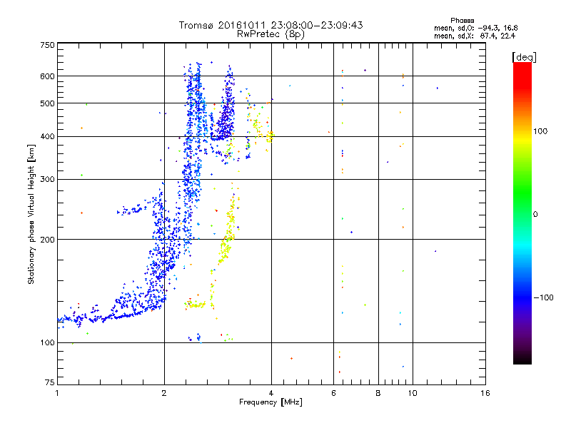Click the colorbar tick label '0'
This screenshot has width=571, height=428.
tap(535, 215)
